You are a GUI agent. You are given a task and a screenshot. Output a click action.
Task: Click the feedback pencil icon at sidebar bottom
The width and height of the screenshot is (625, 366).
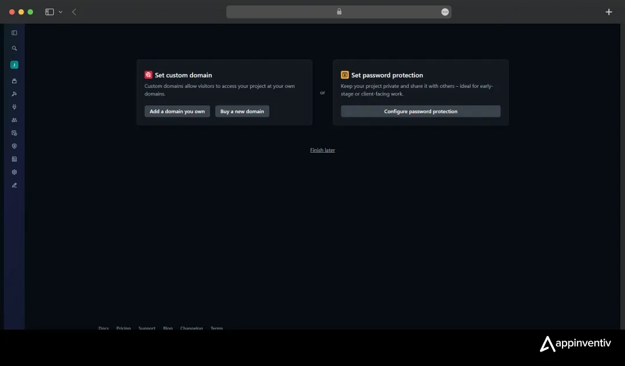pos(14,185)
